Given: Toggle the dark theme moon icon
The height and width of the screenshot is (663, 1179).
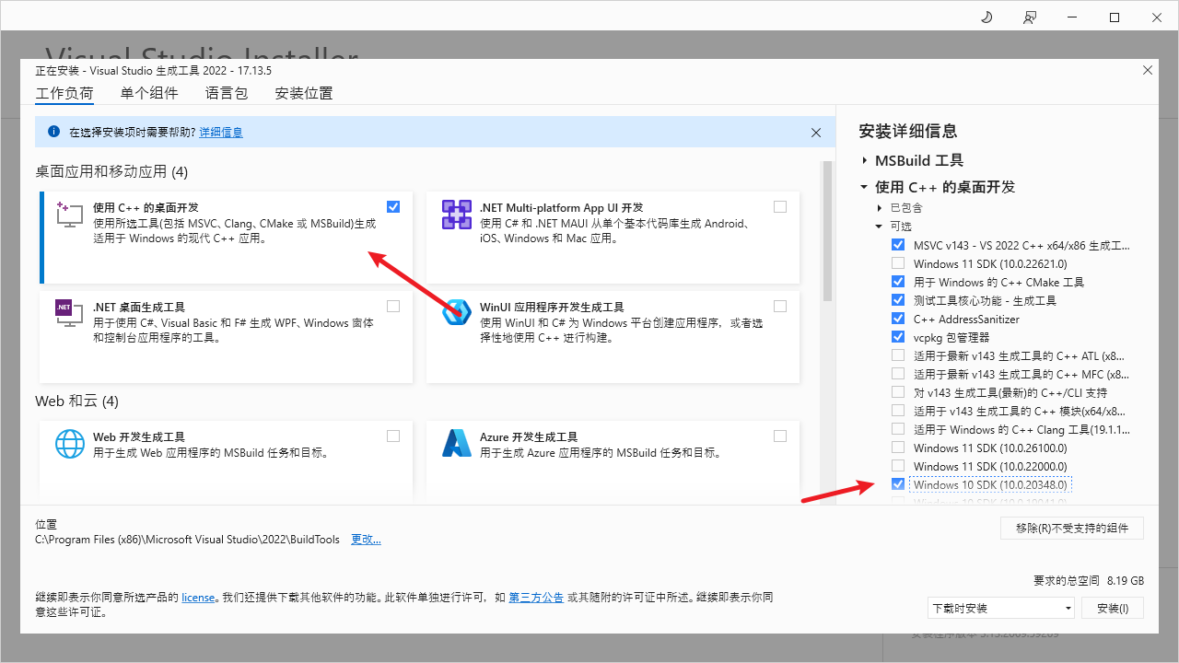Looking at the screenshot, I should pos(986,17).
